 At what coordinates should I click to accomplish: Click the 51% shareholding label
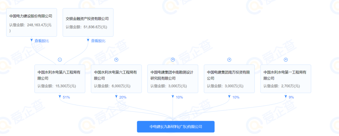[x=66, y=97]
